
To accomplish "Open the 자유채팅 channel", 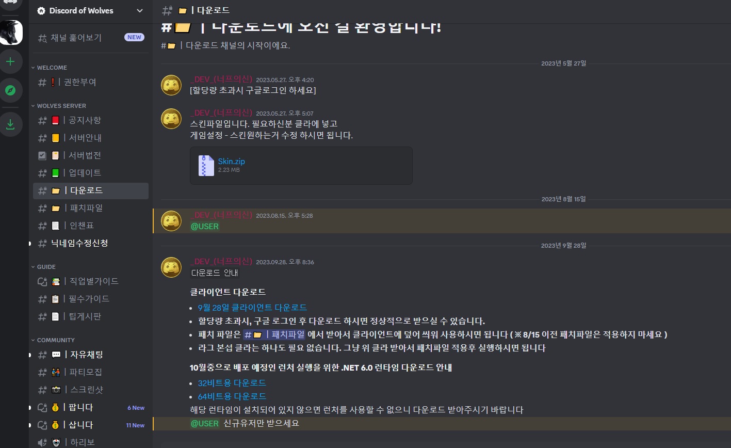I will pyautogui.click(x=91, y=355).
